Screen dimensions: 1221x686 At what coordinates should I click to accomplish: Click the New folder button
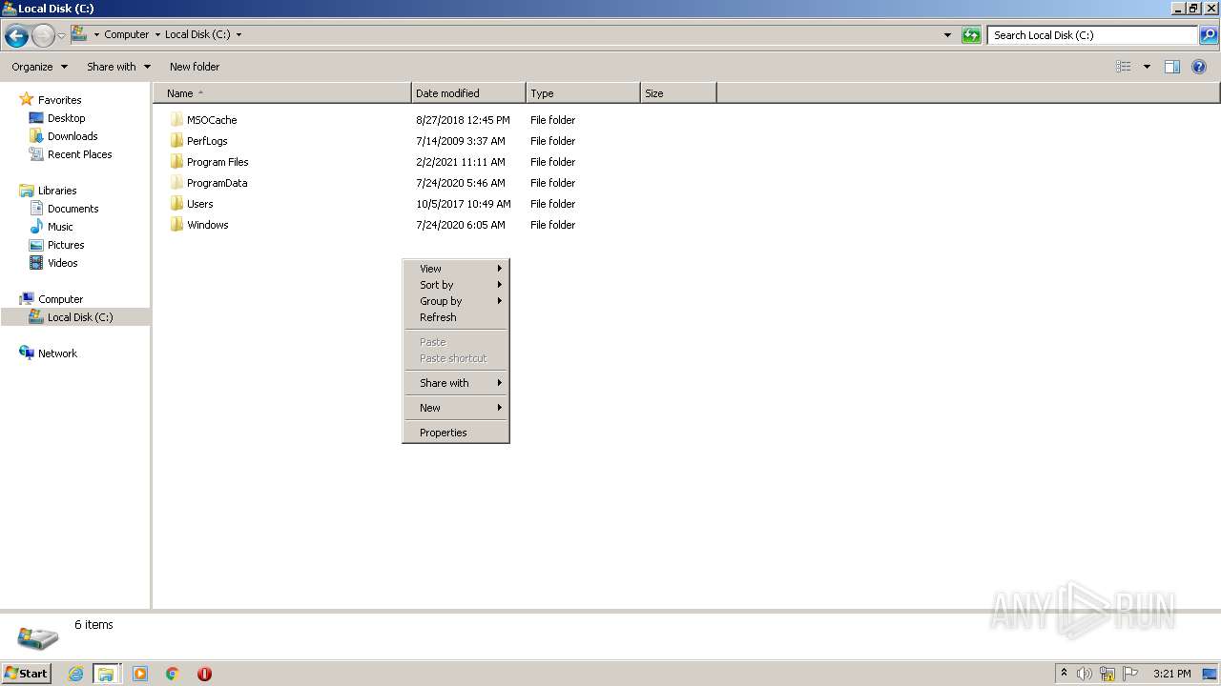click(195, 67)
